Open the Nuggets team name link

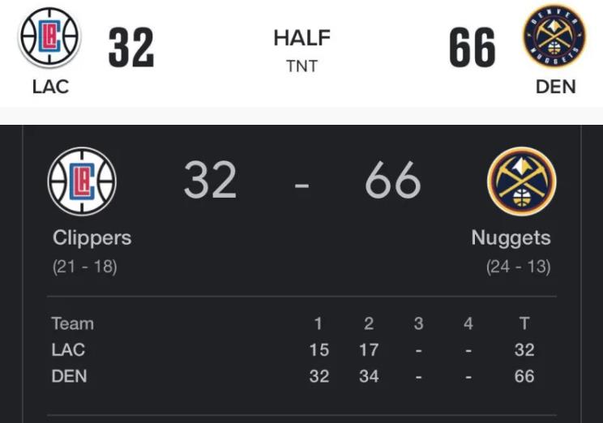[x=511, y=238]
